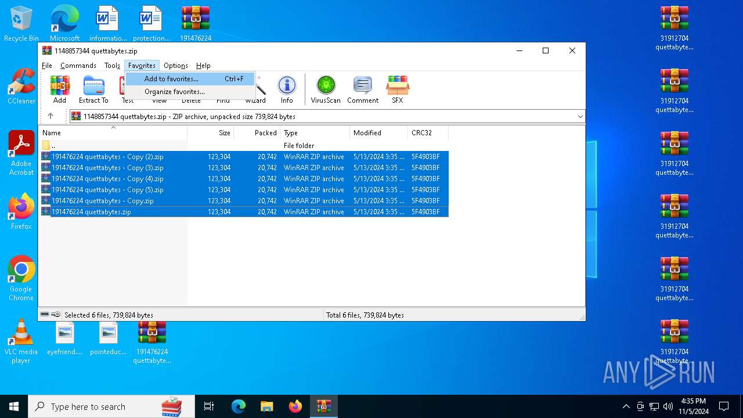This screenshot has height=418, width=743.
Task: Select '191476224 quettabytes - Copy.zip' row
Action: [244, 201]
